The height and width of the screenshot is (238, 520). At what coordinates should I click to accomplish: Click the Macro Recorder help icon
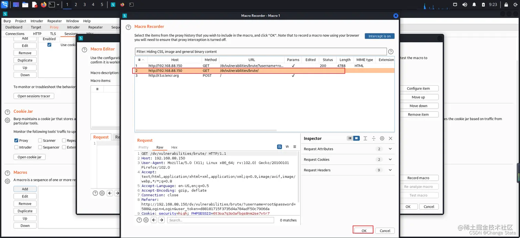click(128, 27)
